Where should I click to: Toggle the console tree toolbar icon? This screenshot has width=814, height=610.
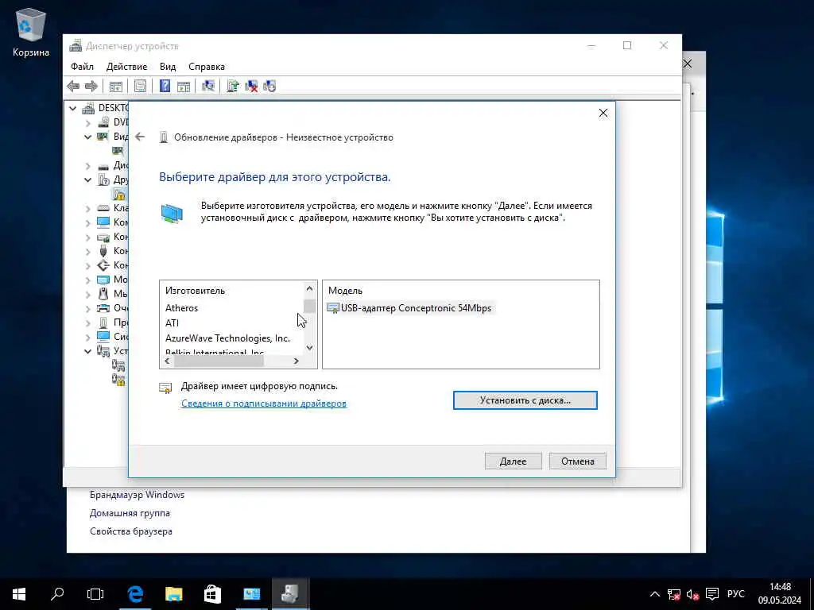116,86
